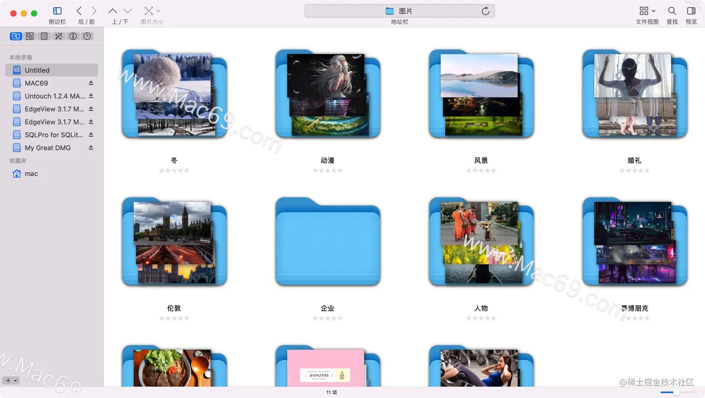Image resolution: width=705 pixels, height=398 pixels.
Task: Click the 图片 address bar field
Action: tap(400, 11)
